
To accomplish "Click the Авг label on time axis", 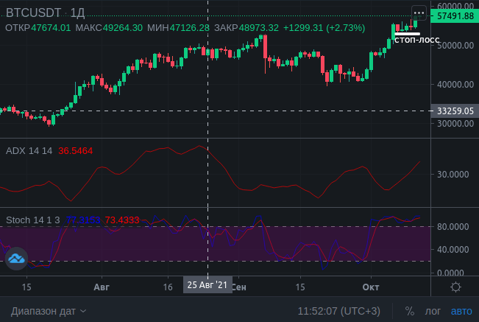I will click(102, 285).
